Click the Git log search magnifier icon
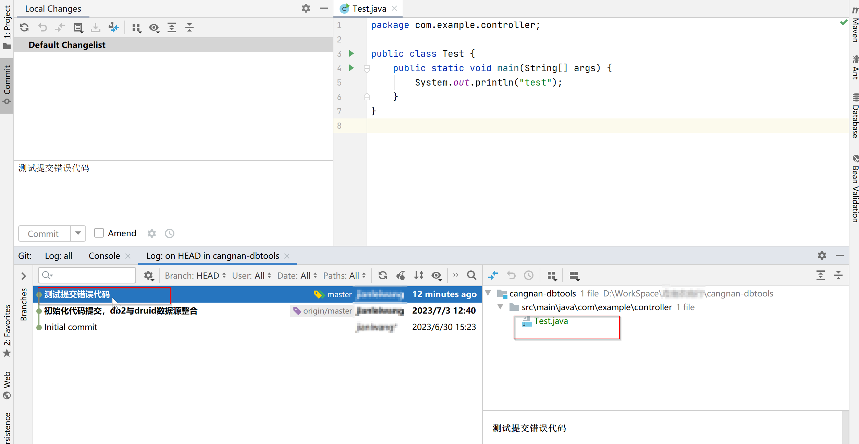This screenshot has width=859, height=444. [471, 276]
